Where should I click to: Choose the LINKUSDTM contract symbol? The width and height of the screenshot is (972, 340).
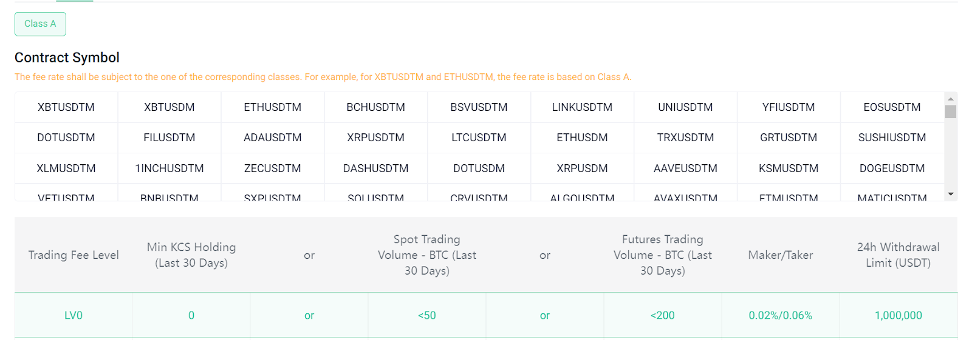582,107
